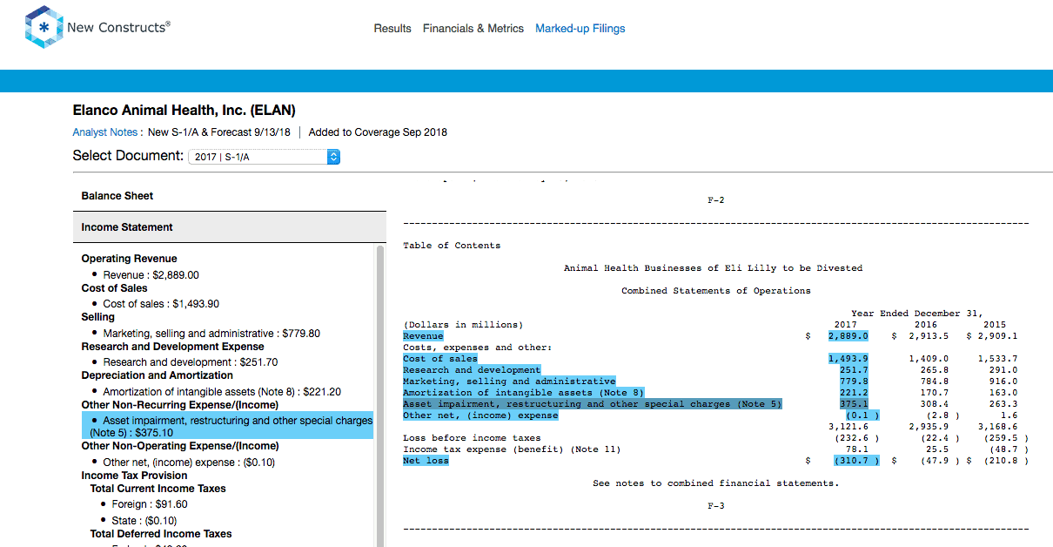The height and width of the screenshot is (547, 1053).
Task: Select the highlighted Asset impairment sidebar item
Action: 228,426
